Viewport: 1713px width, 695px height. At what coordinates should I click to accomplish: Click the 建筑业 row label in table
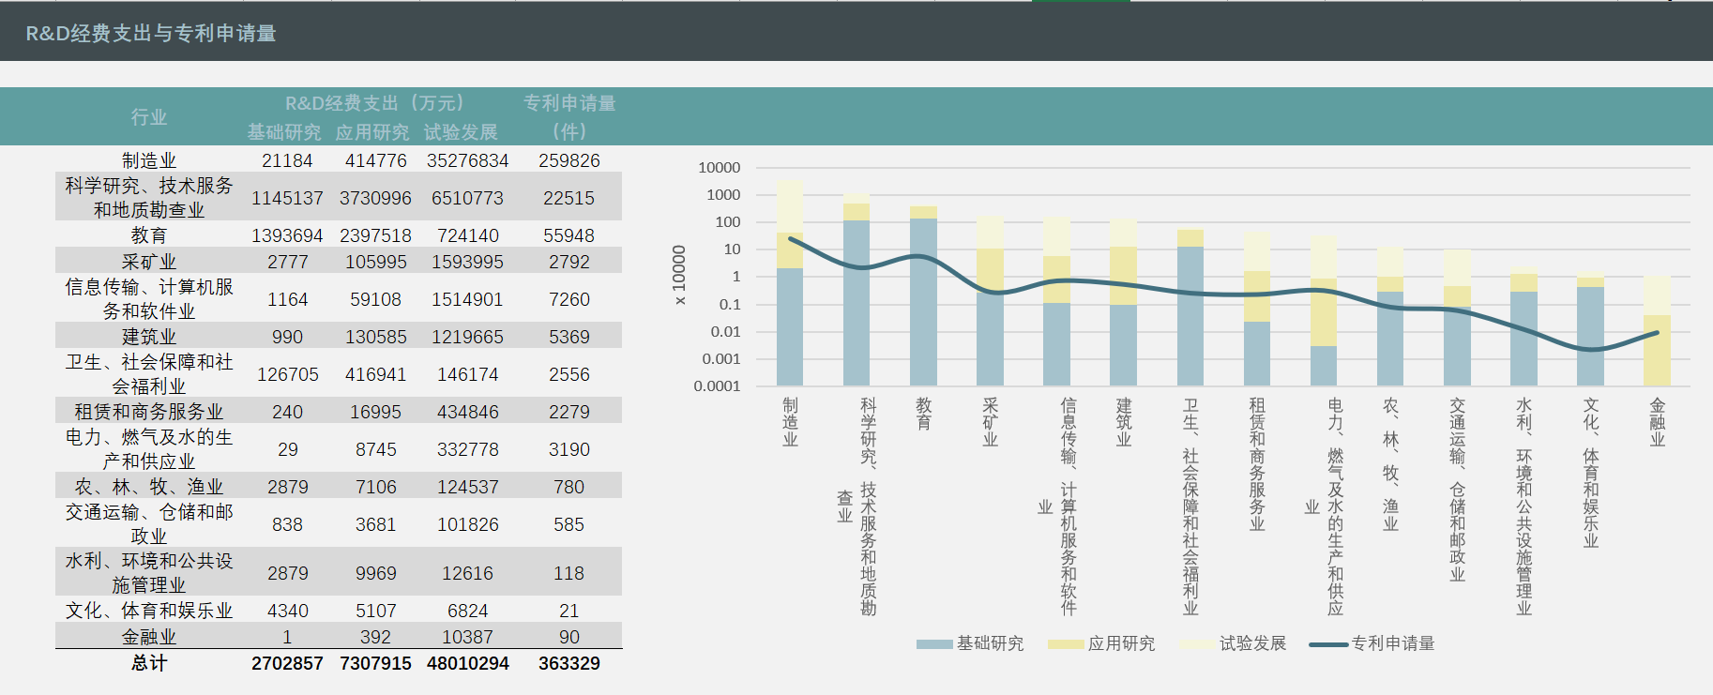pos(149,337)
